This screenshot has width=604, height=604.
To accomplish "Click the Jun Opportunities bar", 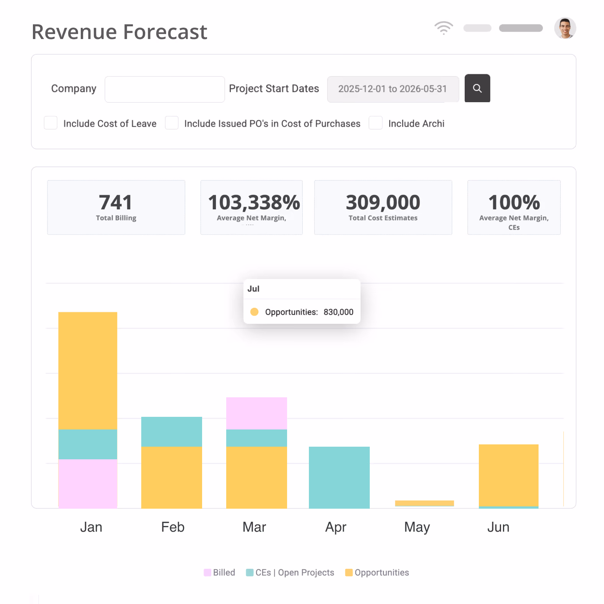I will point(509,475).
